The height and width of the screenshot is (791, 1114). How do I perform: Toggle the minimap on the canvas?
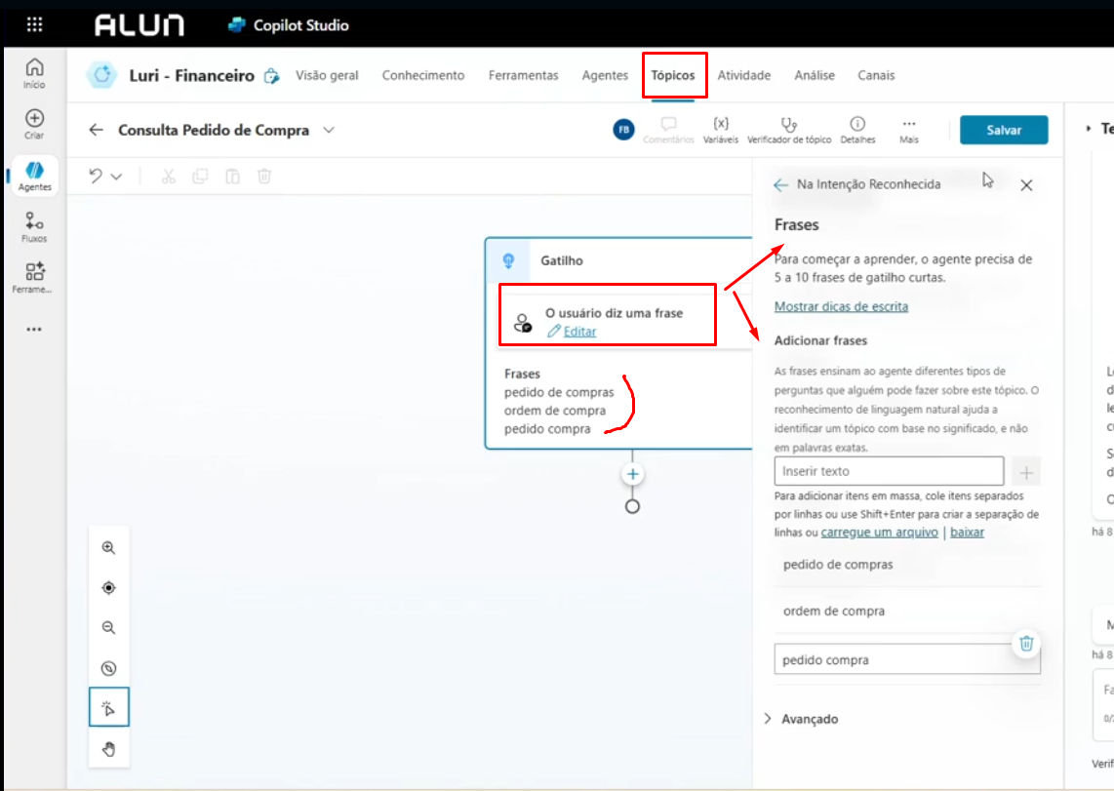click(108, 667)
